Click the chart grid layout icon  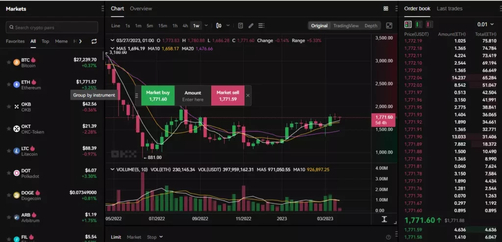(x=386, y=9)
